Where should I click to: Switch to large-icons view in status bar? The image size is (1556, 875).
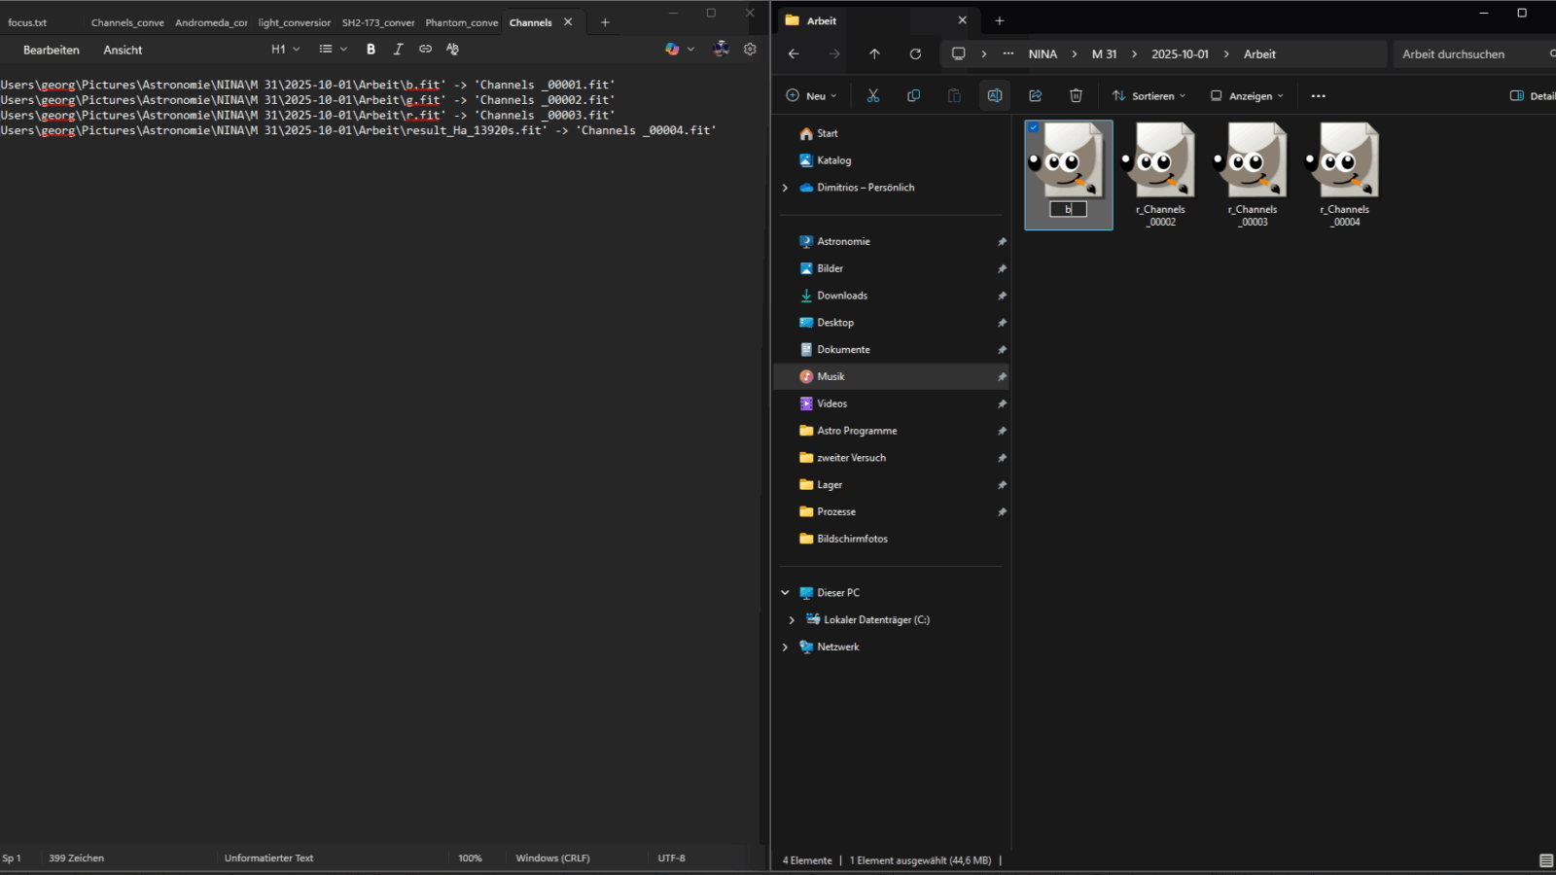(x=1546, y=860)
